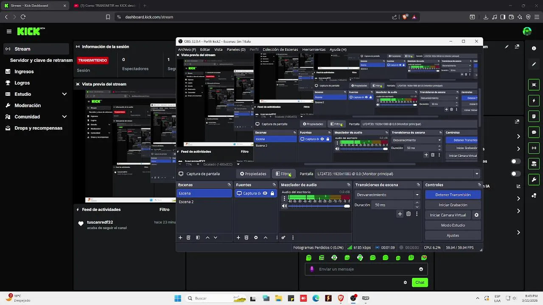The image size is (543, 305).
Task: Click Iniciar Cámara Virtual button
Action: 448,215
